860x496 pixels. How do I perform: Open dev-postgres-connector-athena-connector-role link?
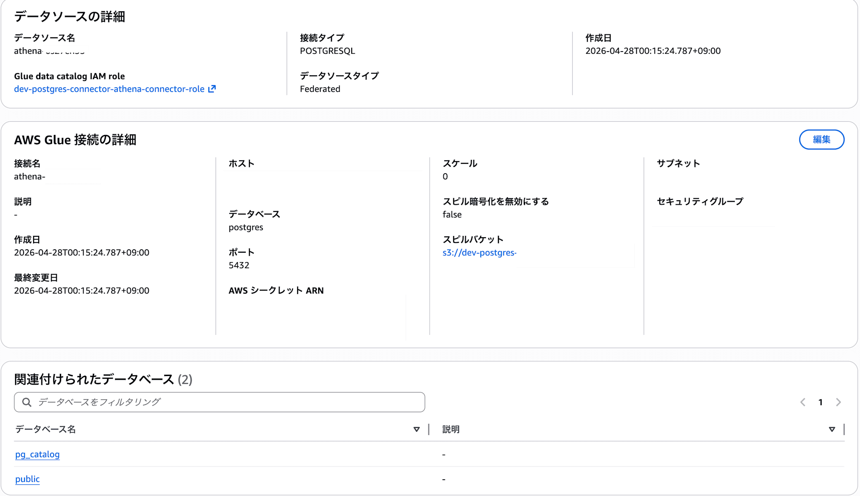[x=109, y=89]
